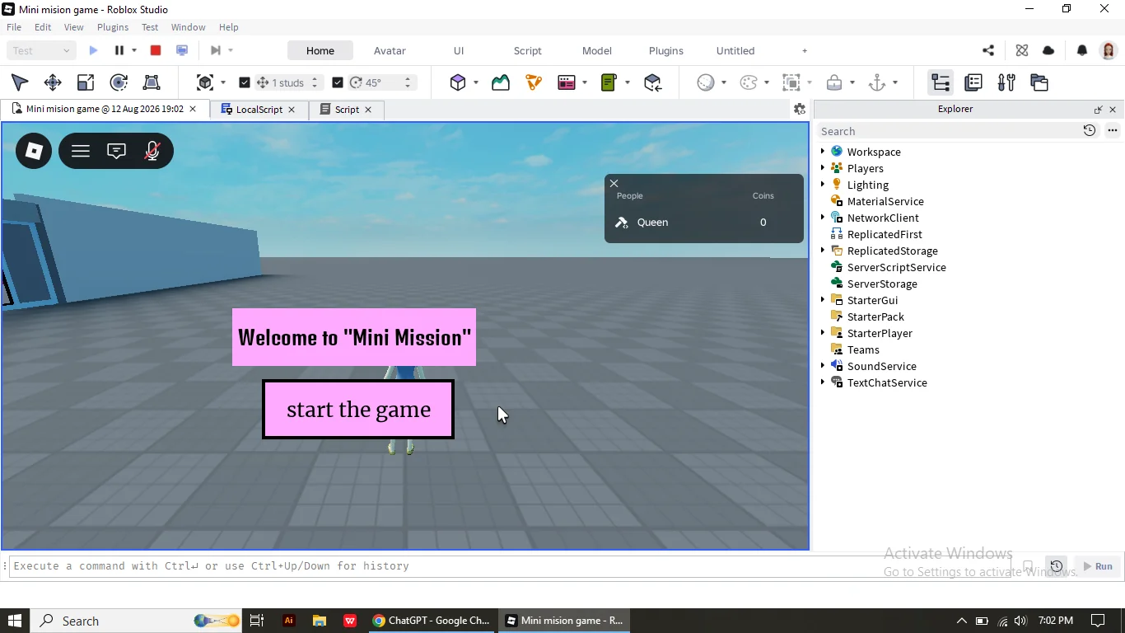Click the command bar input field
1125x633 pixels.
pyautogui.click(x=511, y=566)
